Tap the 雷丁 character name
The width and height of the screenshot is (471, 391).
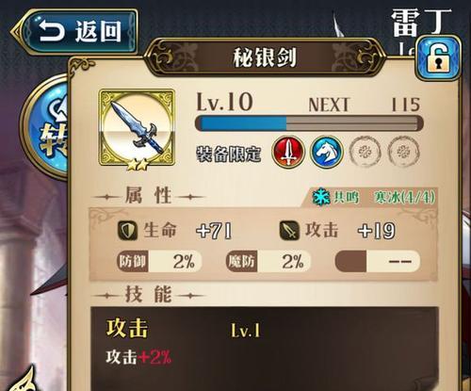tap(421, 23)
